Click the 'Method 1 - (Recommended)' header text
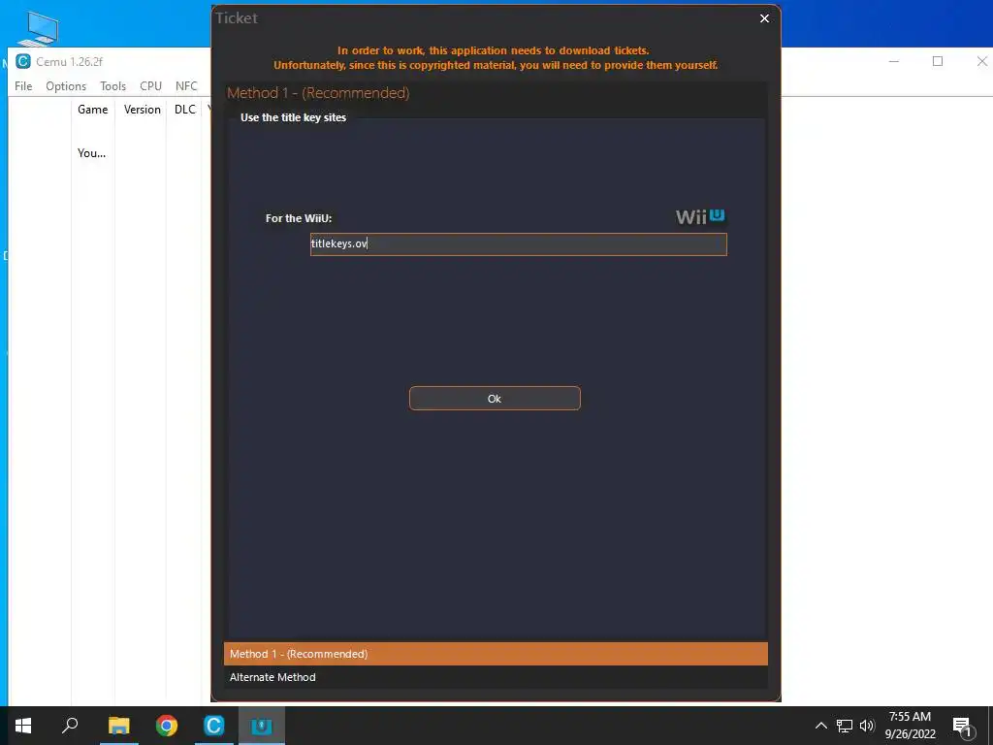 (x=318, y=93)
